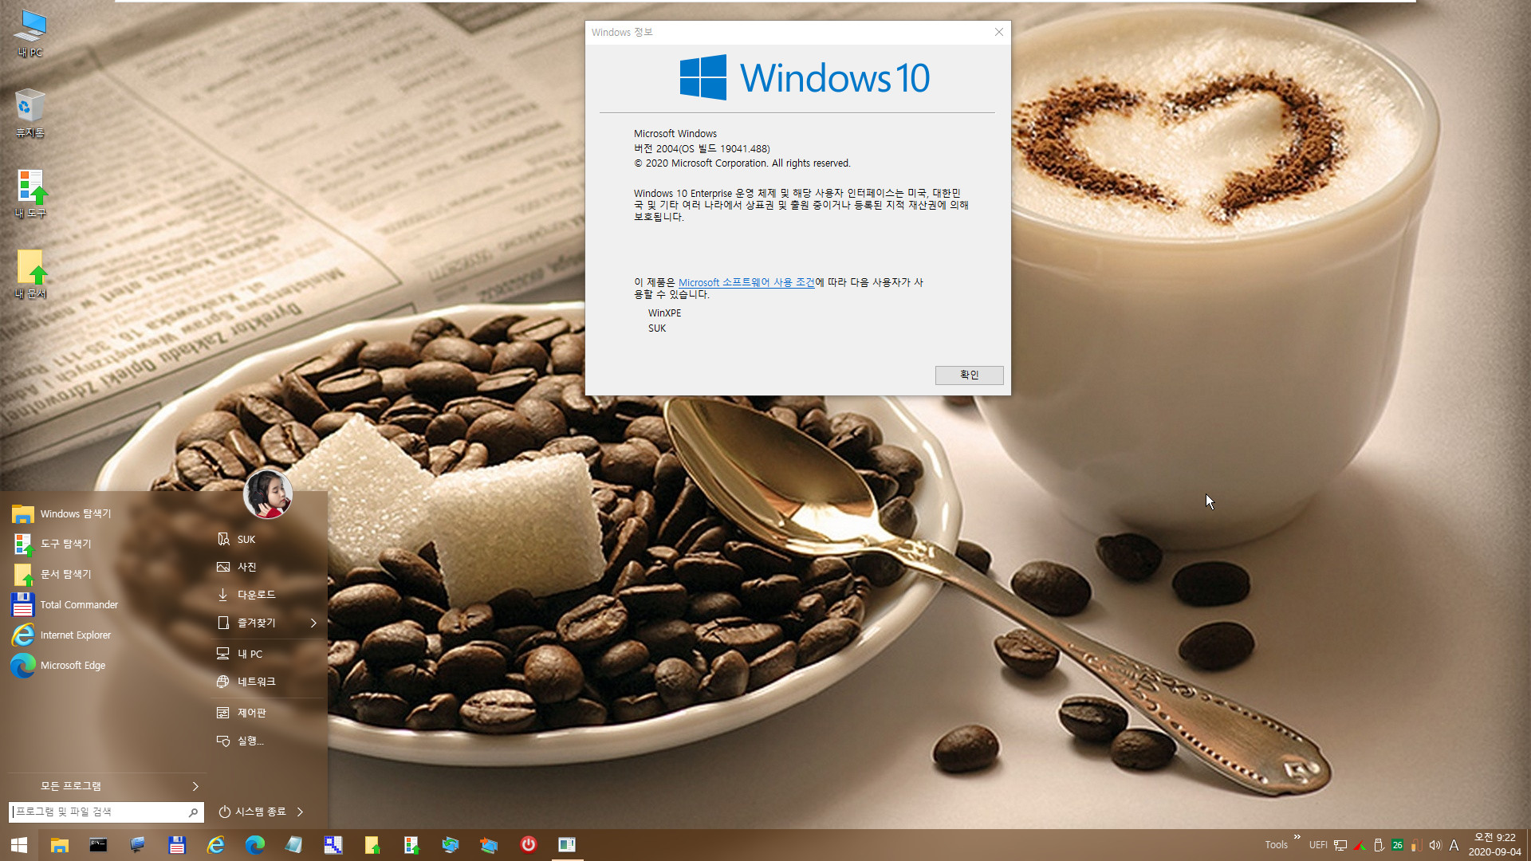Image resolution: width=1531 pixels, height=861 pixels.
Task: Open 다운로드 downloads in start menu
Action: (267, 595)
